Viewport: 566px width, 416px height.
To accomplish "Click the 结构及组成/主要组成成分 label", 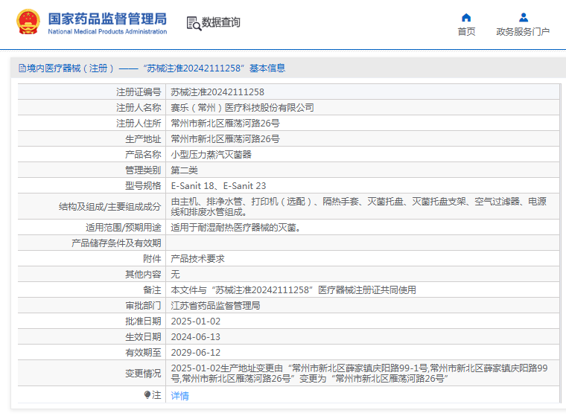I will [x=109, y=207].
